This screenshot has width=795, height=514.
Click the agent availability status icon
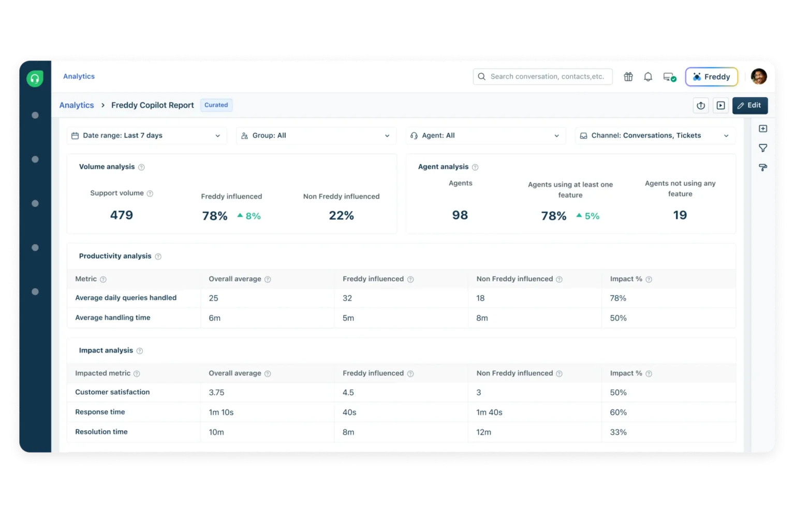669,77
